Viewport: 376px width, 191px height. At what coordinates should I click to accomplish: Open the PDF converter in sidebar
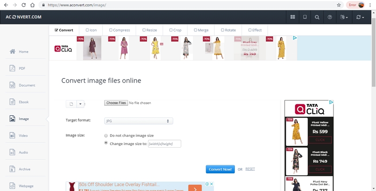pyautogui.click(x=22, y=69)
